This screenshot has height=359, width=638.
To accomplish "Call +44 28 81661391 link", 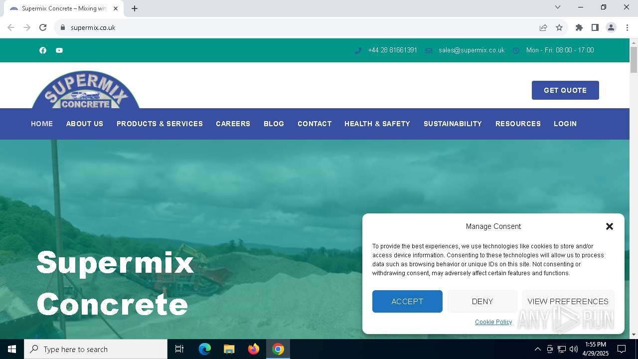I will pyautogui.click(x=392, y=50).
